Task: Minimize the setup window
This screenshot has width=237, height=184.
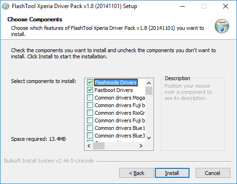Action: [x=182, y=6]
